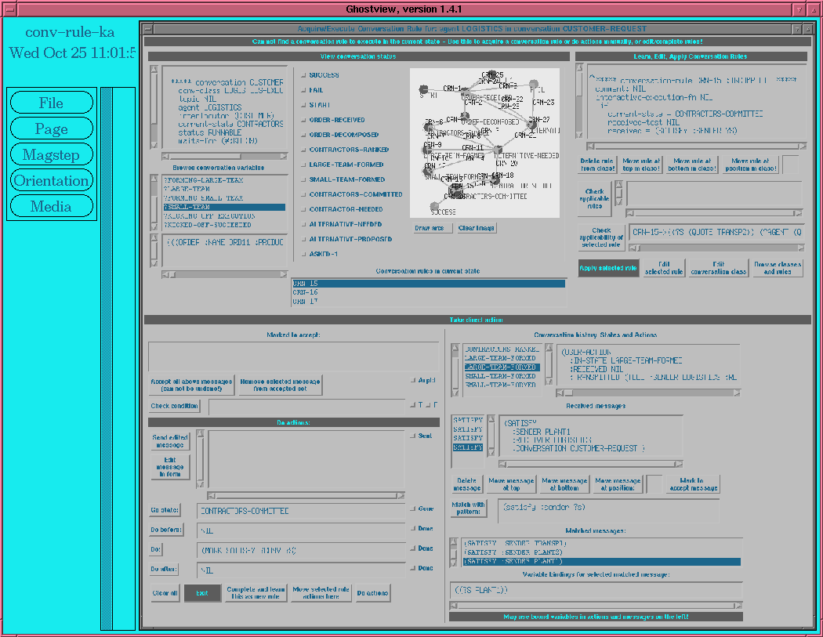
Task: Click the Move message at top button
Action: point(511,484)
